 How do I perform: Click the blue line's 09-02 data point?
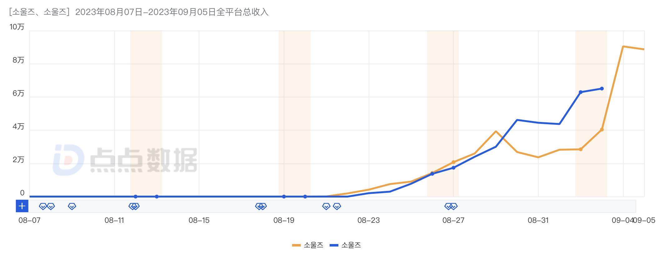click(581, 92)
